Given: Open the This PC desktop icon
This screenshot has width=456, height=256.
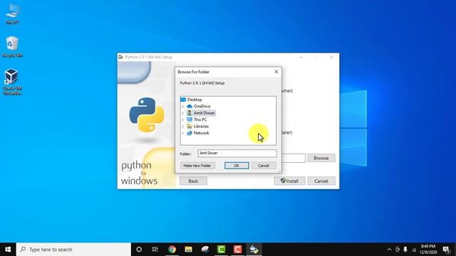Looking at the screenshot, I should pyautogui.click(x=12, y=14).
